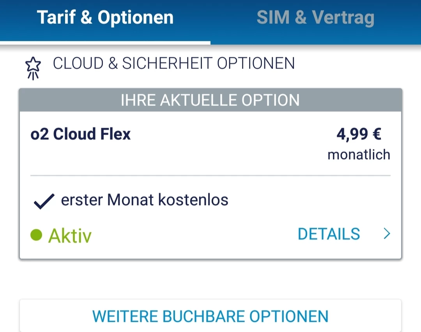Click the green Aktiv status dot
Image resolution: width=421 pixels, height=332 pixels.
(x=36, y=235)
